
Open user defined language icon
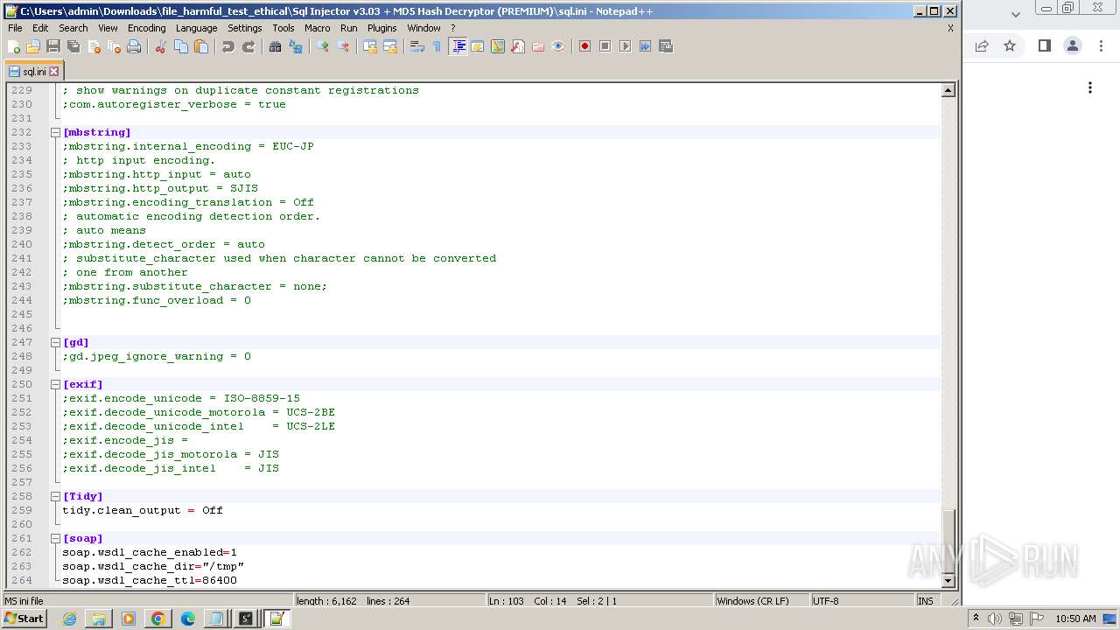pyautogui.click(x=478, y=46)
